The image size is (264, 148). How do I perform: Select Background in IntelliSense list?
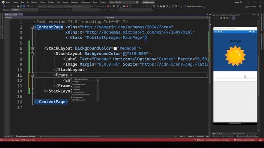pos(78,97)
